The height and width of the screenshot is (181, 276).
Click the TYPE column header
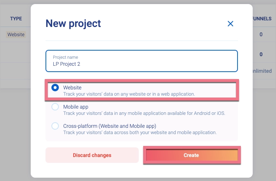[x=16, y=19]
